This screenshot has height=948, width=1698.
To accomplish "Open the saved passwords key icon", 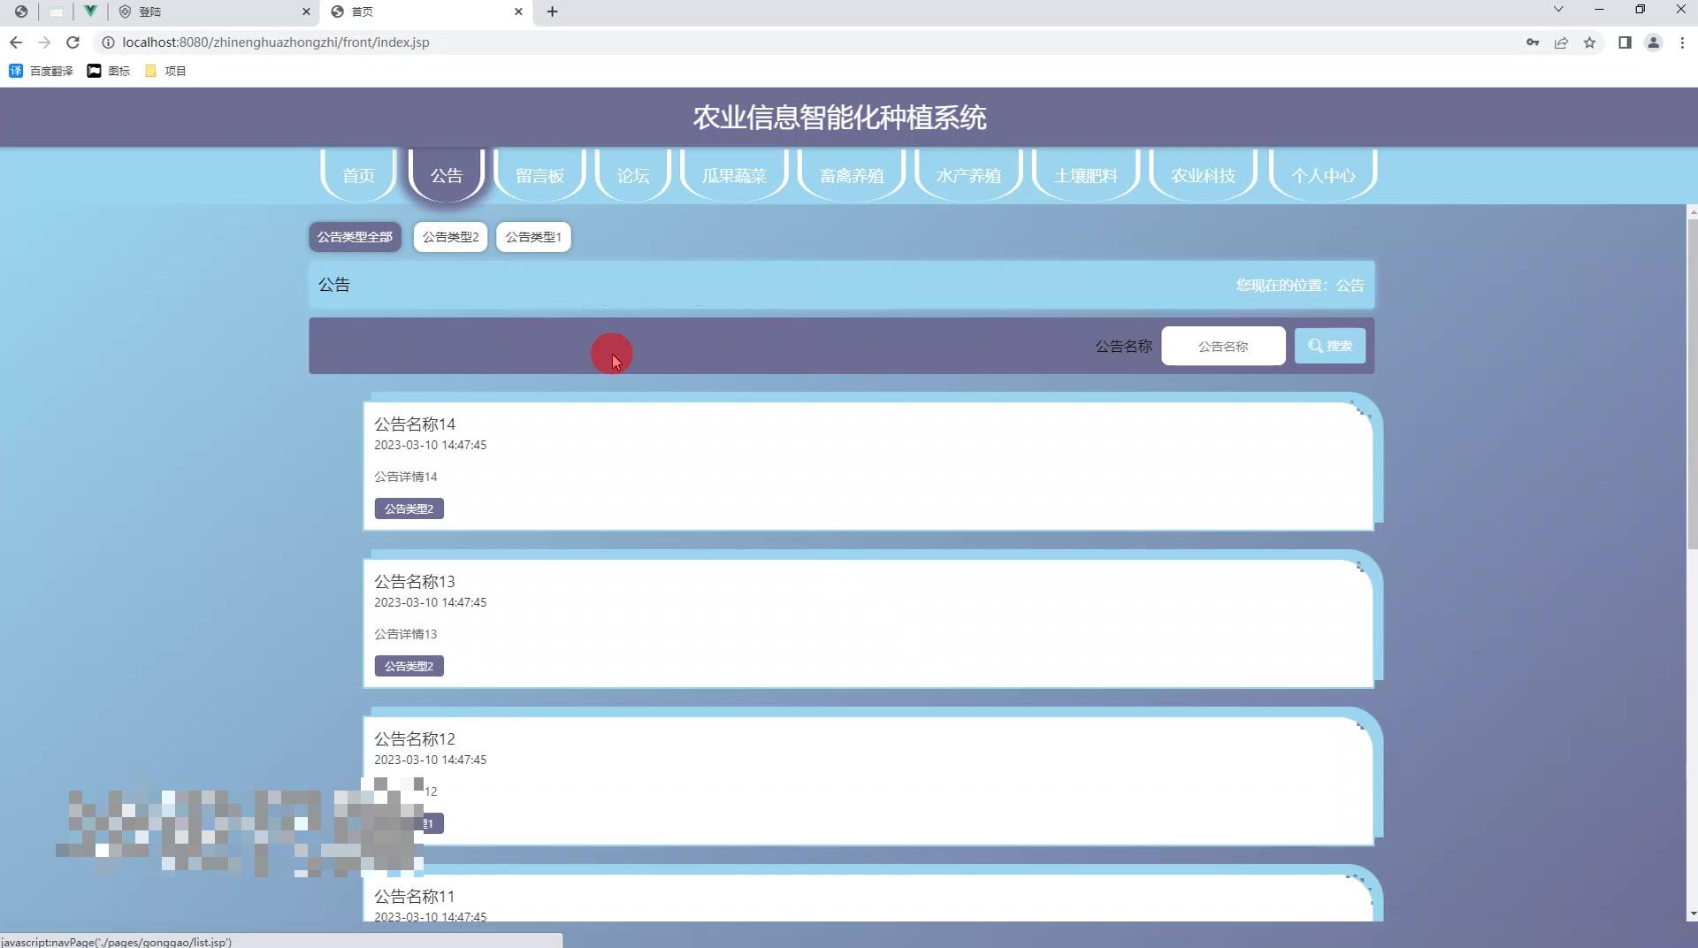I will [1532, 42].
